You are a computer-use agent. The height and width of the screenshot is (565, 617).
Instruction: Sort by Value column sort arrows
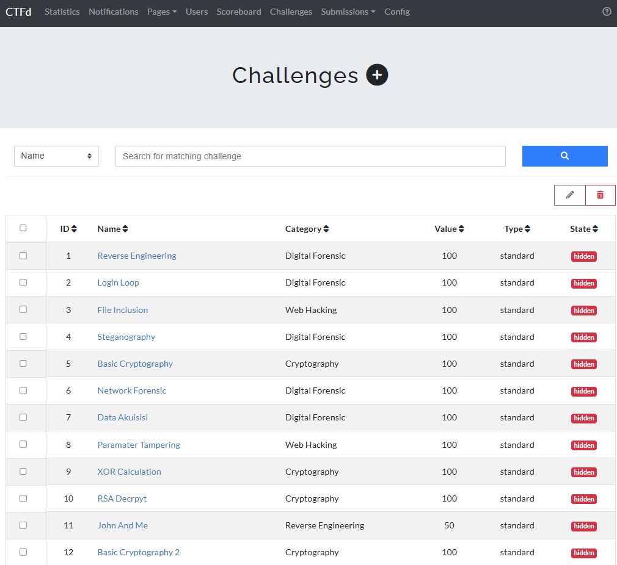point(461,229)
